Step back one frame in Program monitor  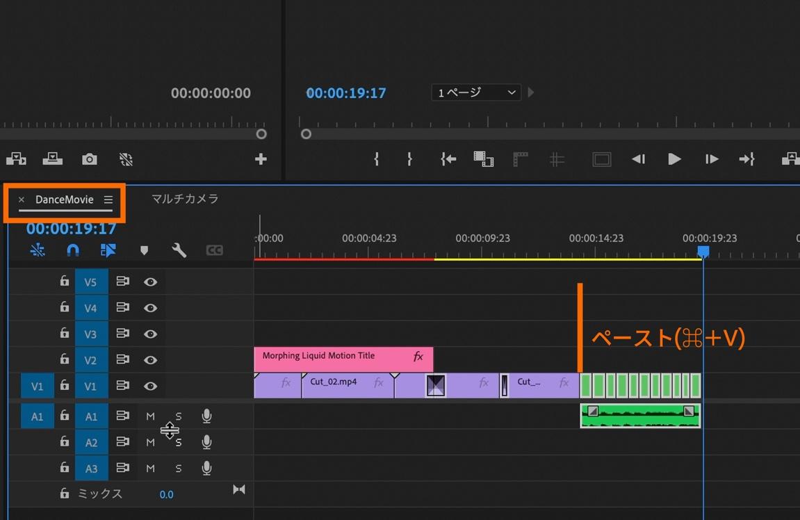tap(638, 159)
